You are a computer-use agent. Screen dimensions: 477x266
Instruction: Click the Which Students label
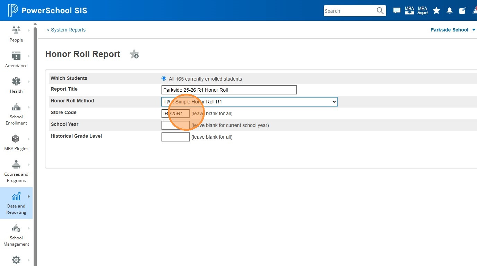click(69, 78)
